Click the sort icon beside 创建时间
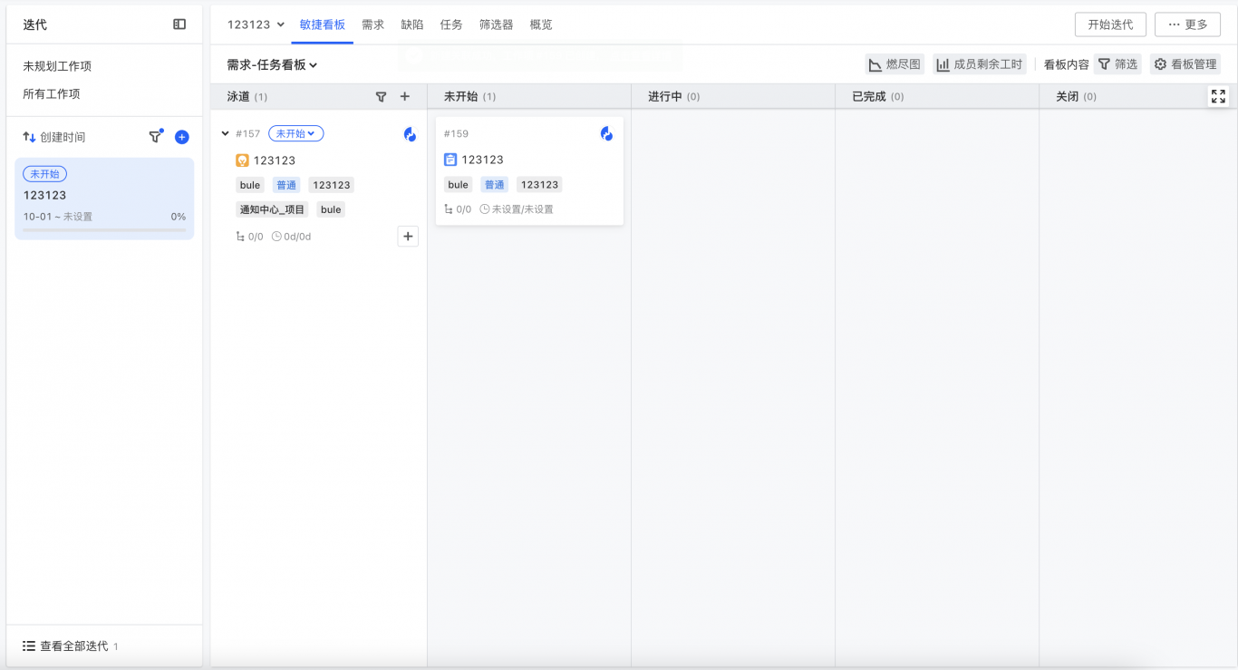Image resolution: width=1238 pixels, height=670 pixels. pyautogui.click(x=29, y=137)
